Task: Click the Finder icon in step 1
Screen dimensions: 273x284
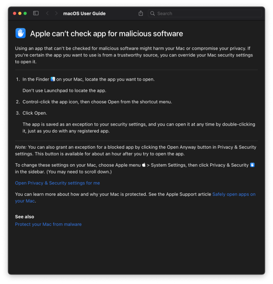Action: [x=53, y=79]
